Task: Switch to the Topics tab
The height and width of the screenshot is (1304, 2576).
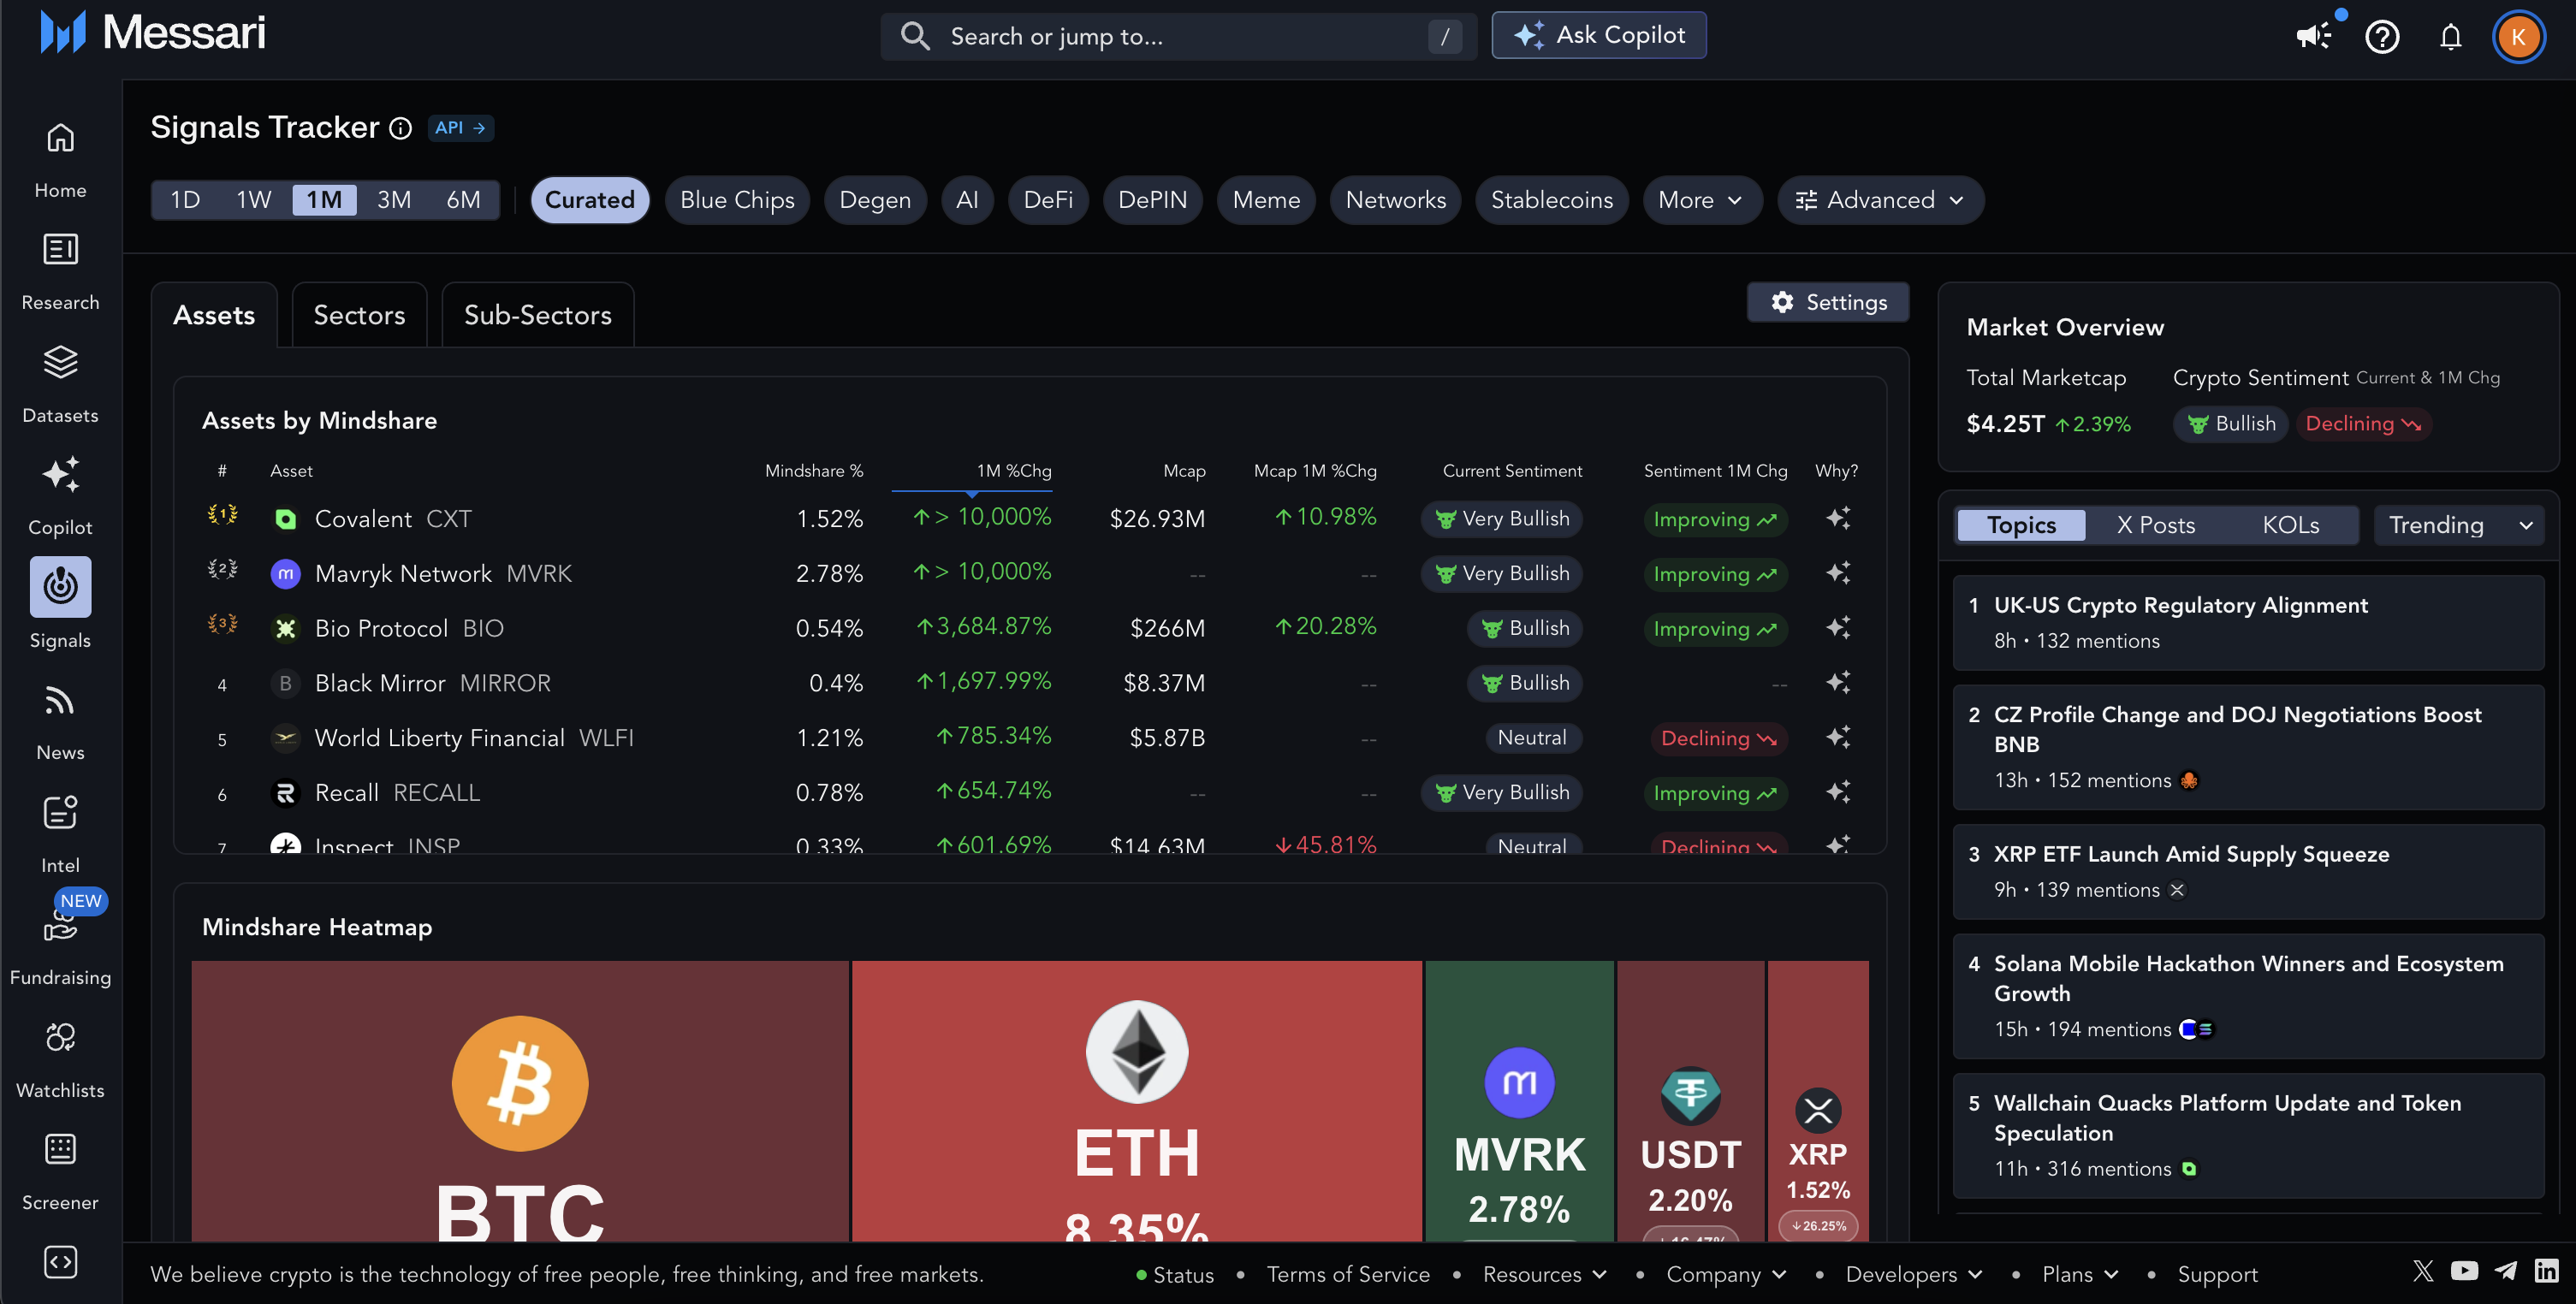Action: click(2021, 525)
